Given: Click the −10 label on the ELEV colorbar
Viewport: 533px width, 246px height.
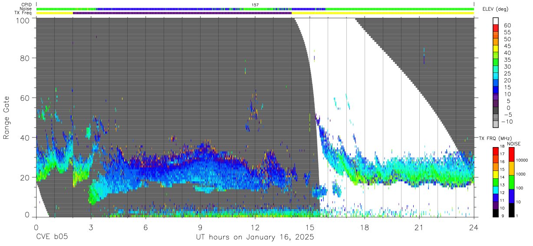Looking at the screenshot, I should coord(506,122).
